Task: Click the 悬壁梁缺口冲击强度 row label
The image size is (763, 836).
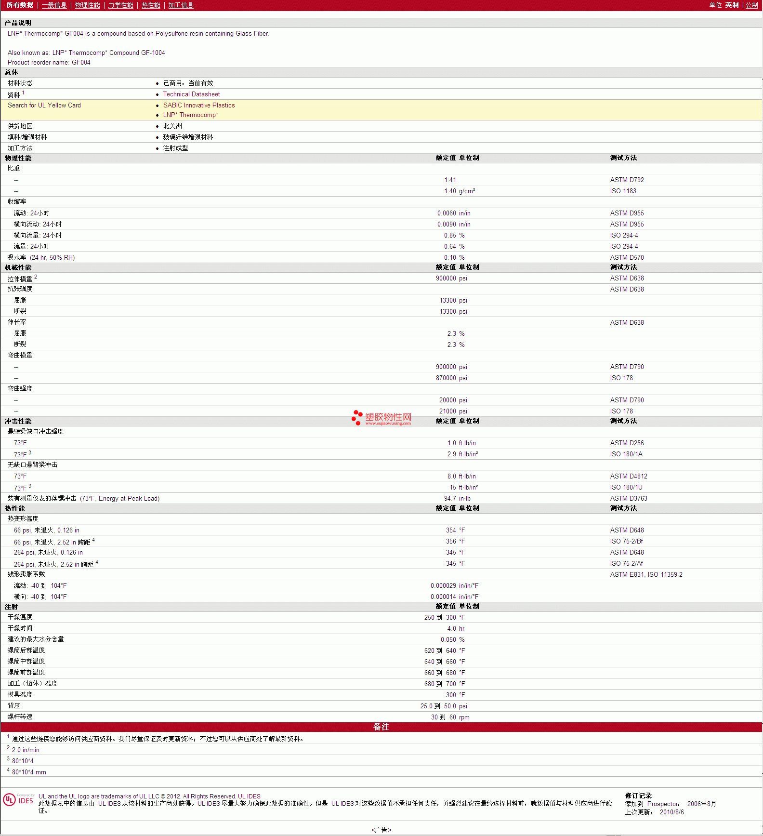Action: [x=36, y=432]
